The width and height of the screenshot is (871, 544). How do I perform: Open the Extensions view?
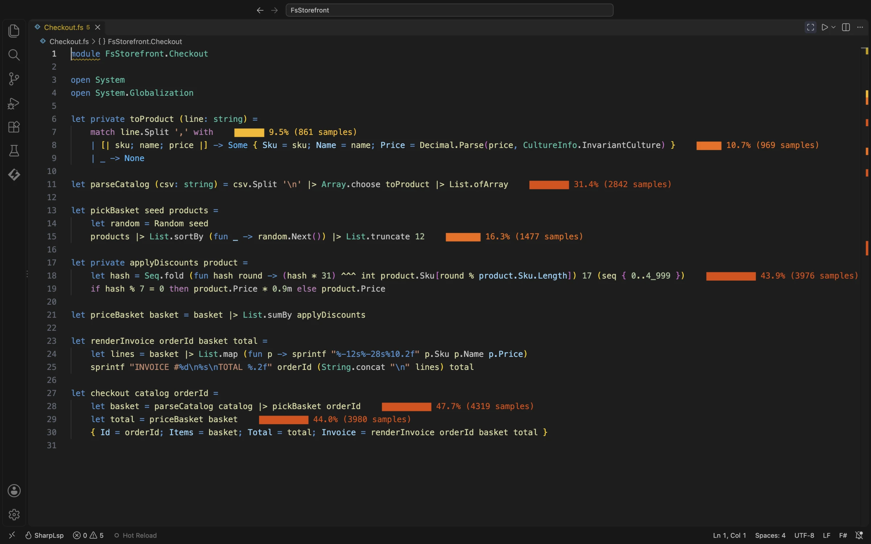coord(14,127)
